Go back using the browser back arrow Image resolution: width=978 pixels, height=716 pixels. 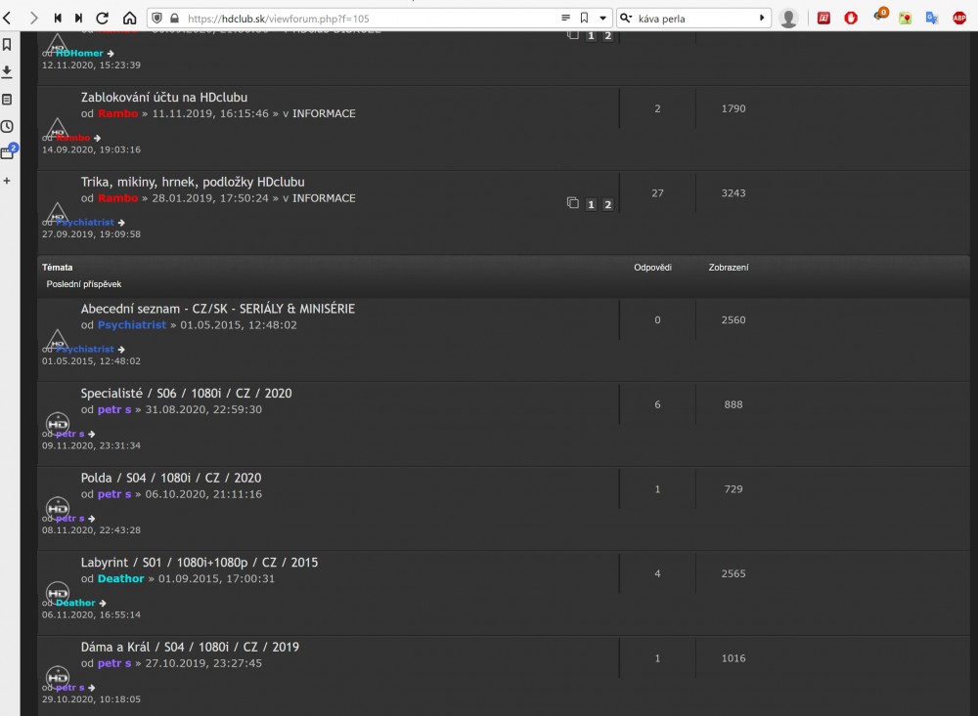tap(8, 19)
